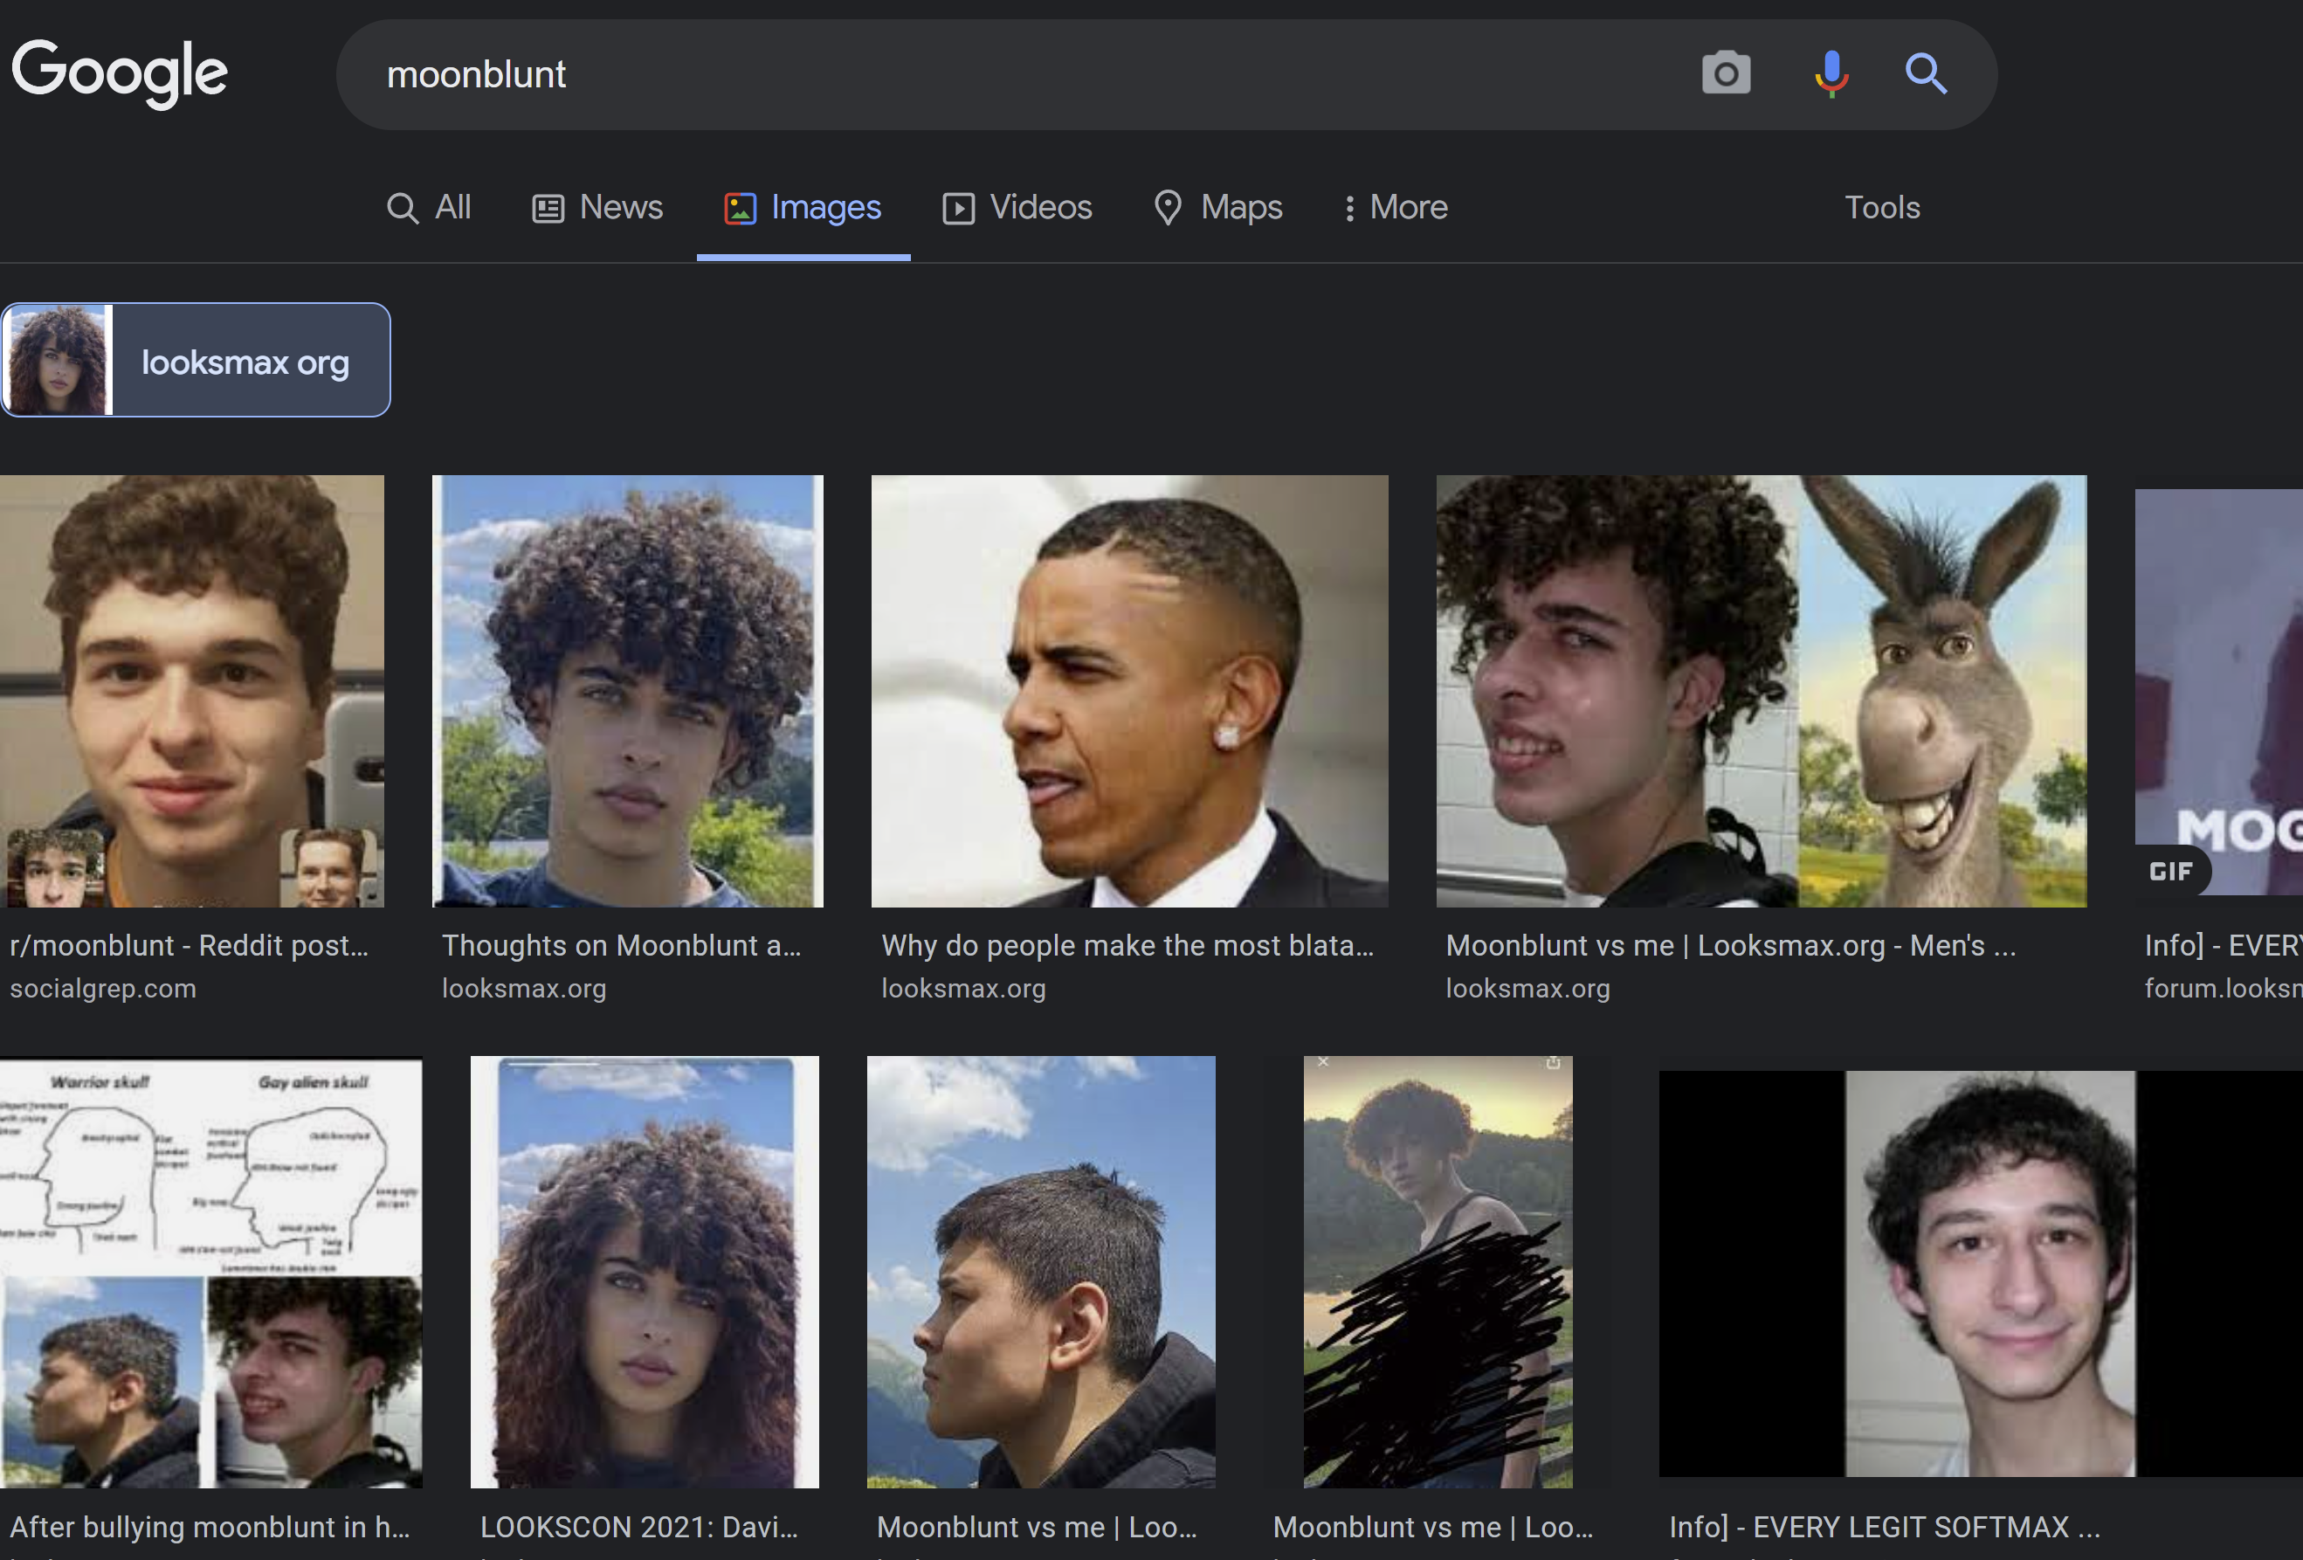Open the Tools options
2303x1560 pixels.
(x=1882, y=207)
